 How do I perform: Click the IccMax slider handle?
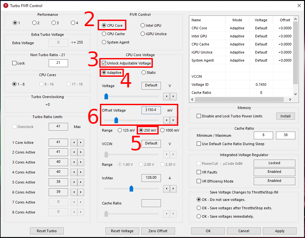click(x=131, y=189)
